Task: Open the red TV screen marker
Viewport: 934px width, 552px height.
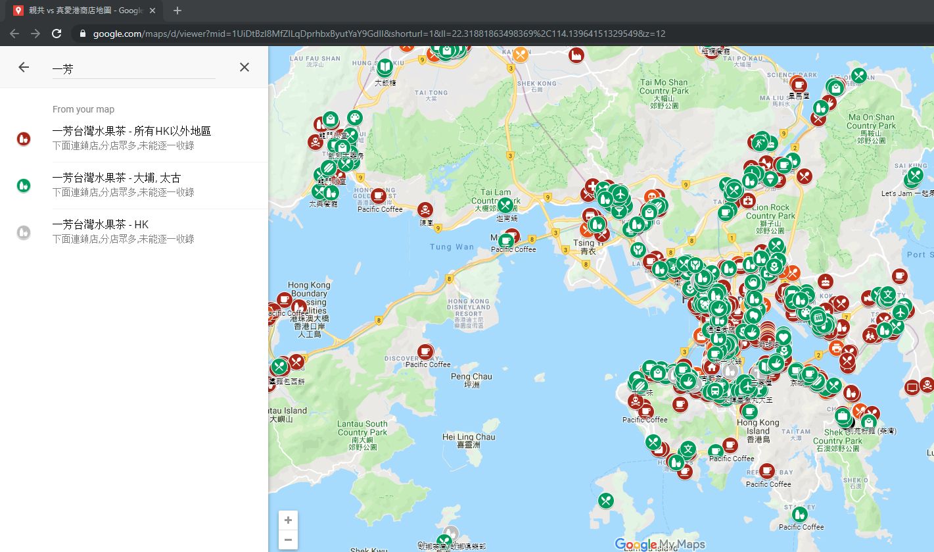Action: [912, 388]
